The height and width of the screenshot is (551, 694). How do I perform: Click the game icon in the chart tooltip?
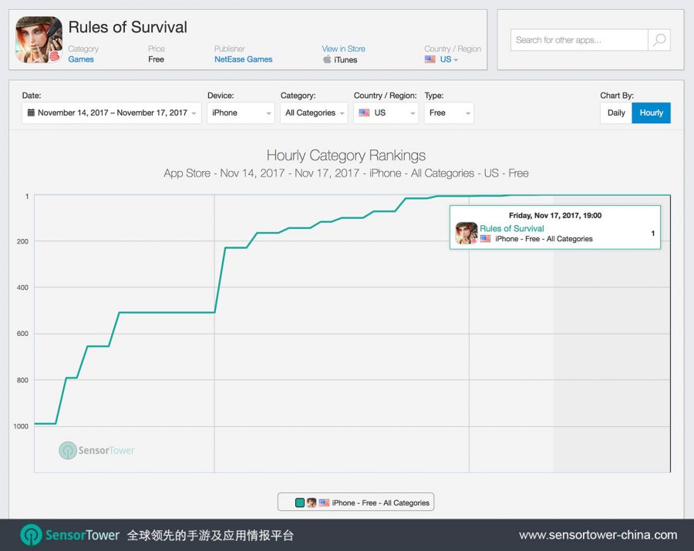pos(467,233)
